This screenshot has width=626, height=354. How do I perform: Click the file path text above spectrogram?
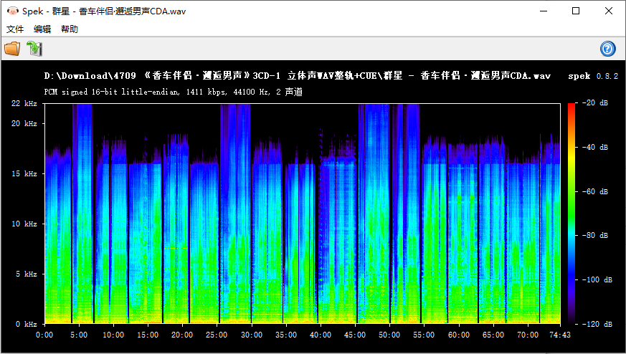pyautogui.click(x=298, y=76)
